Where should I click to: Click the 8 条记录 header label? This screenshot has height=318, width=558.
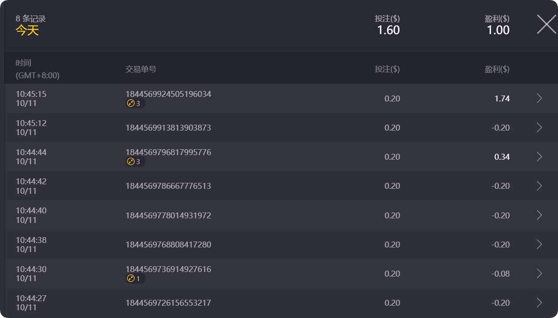(30, 18)
